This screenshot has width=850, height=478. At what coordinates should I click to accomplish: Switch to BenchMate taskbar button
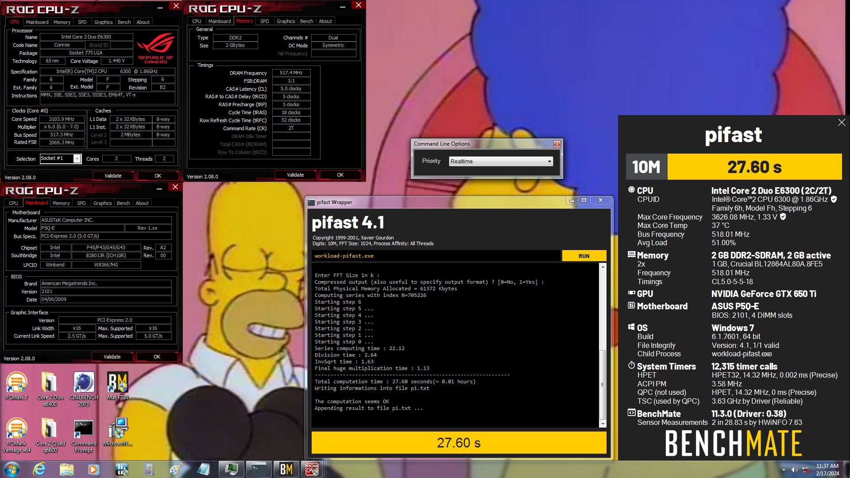click(x=286, y=469)
